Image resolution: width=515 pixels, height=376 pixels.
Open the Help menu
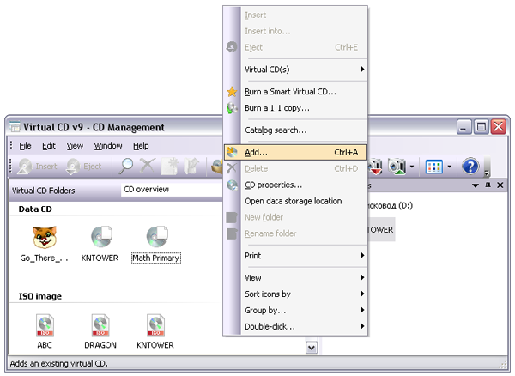[141, 145]
